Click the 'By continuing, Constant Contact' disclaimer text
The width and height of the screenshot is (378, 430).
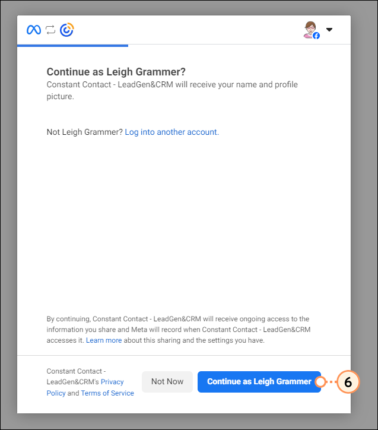pyautogui.click(x=178, y=330)
